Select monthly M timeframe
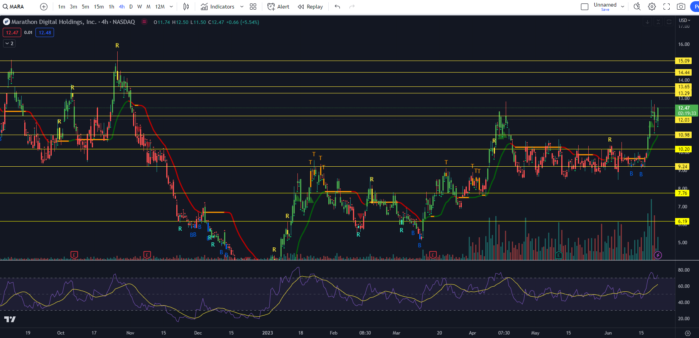699x338 pixels. (148, 7)
